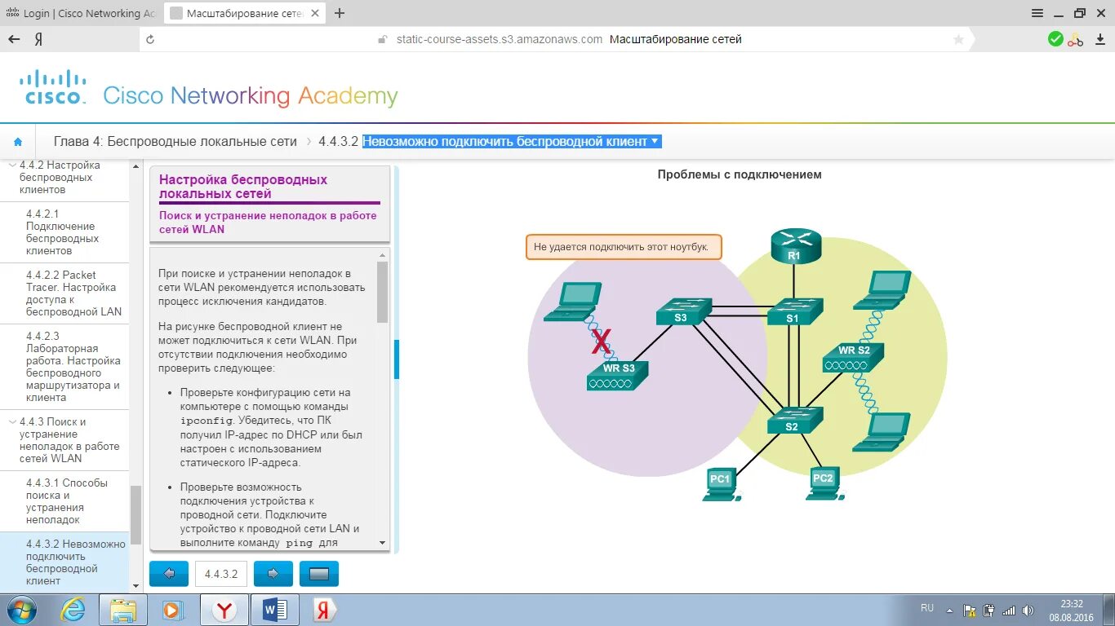Image resolution: width=1115 pixels, height=626 pixels.
Task: Open Windows Explorer folder in taskbar
Action: pyautogui.click(x=123, y=610)
